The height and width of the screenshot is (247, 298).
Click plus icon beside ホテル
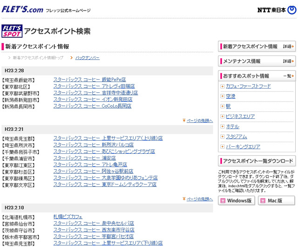coord(223,126)
